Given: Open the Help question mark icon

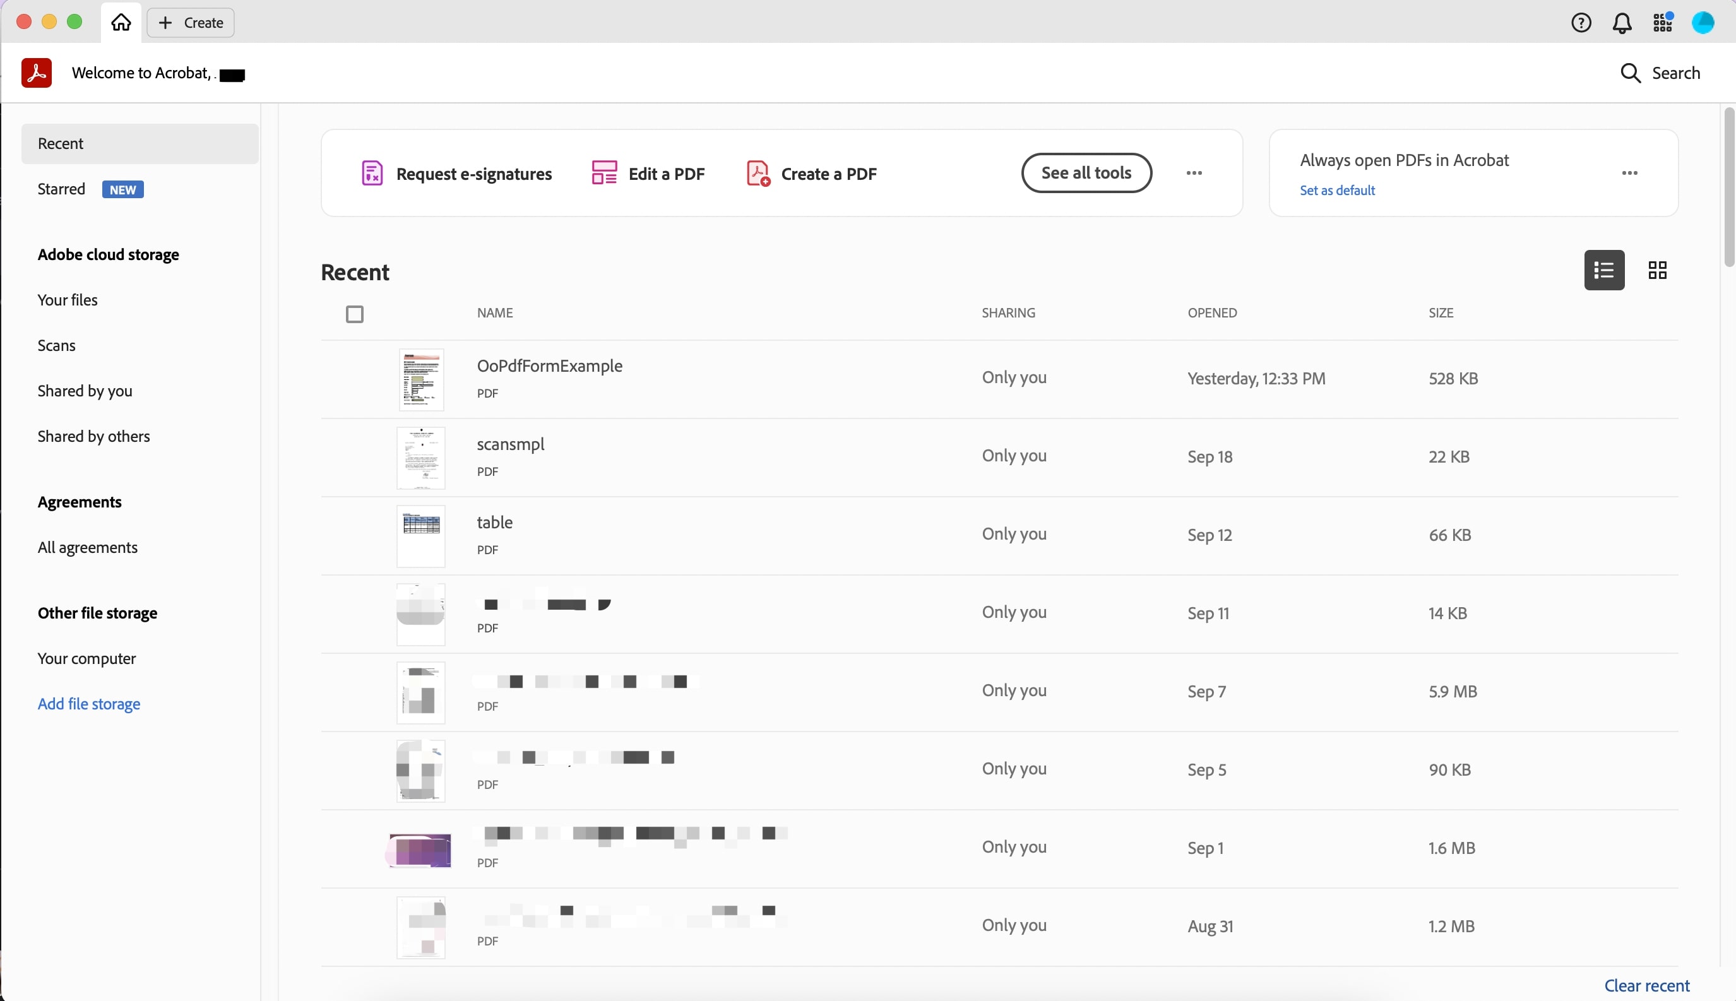Looking at the screenshot, I should click(1581, 23).
